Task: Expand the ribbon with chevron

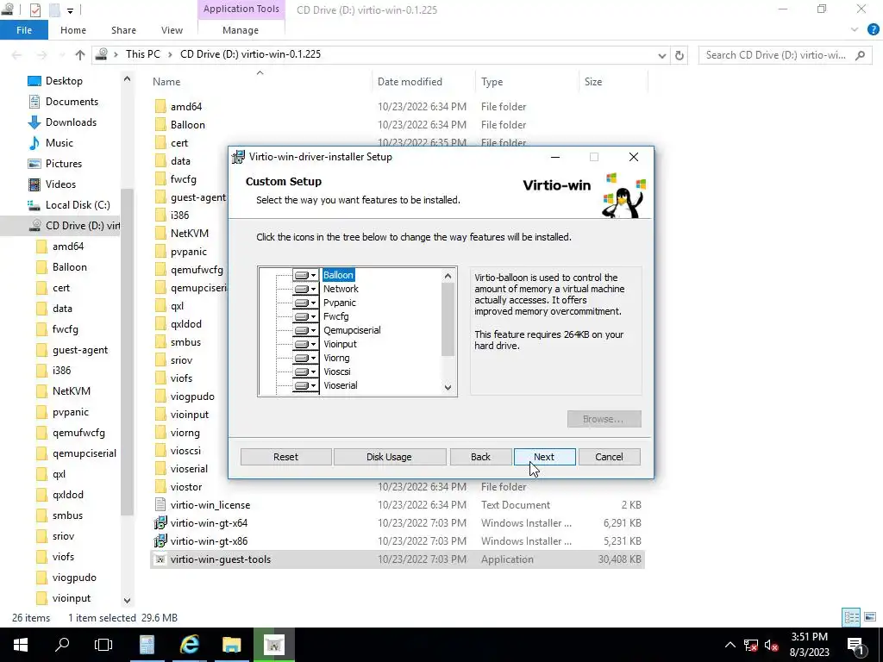Action: click(855, 30)
